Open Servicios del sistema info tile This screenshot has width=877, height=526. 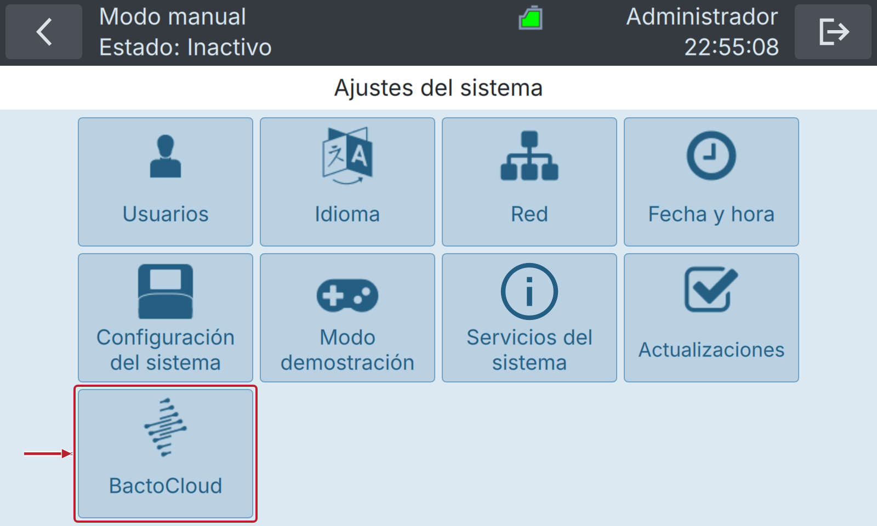point(529,318)
